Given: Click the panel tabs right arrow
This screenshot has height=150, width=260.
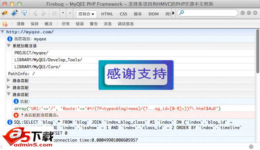Looking at the screenshot, I should coord(174,13).
